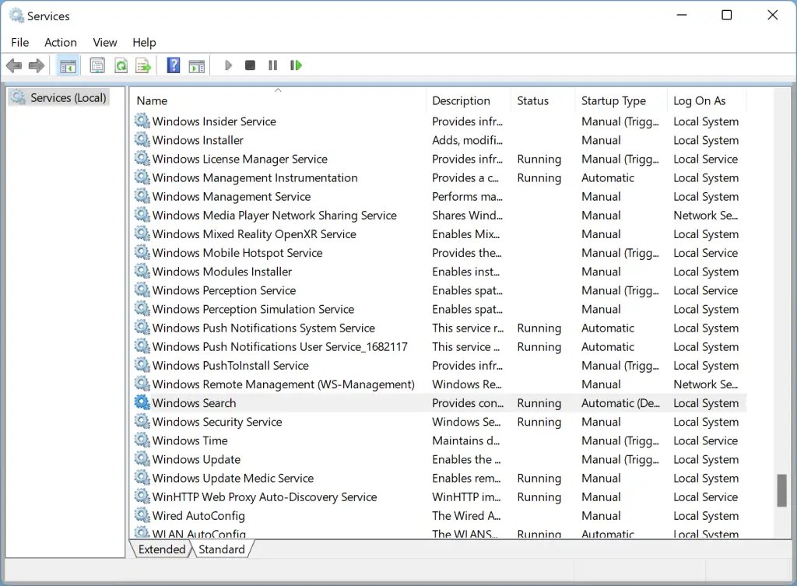Click gear icon beside Wired AutoConfig
The height and width of the screenshot is (586, 797).
142,515
